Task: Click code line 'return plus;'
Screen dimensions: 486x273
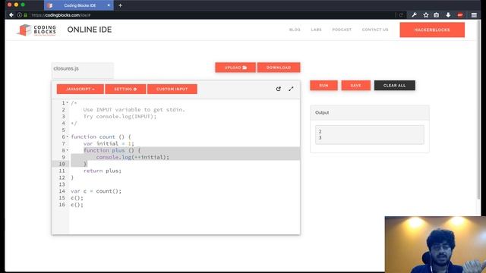Action: [103, 171]
